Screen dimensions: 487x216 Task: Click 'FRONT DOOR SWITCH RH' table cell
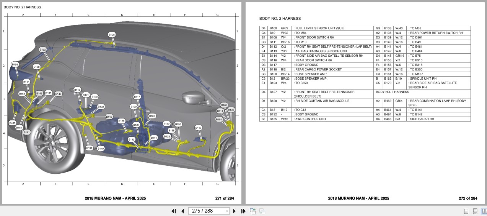[x=332, y=38]
